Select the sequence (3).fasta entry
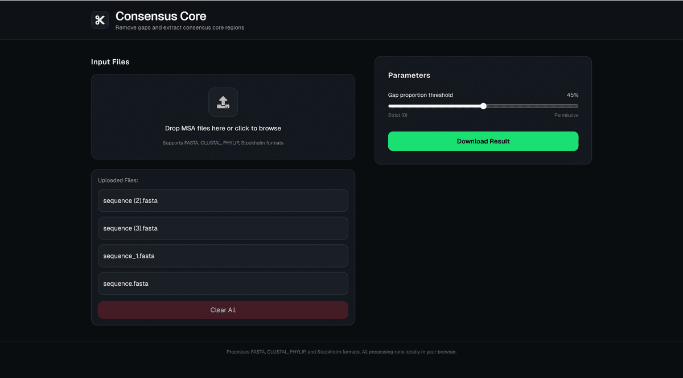The image size is (683, 378). tap(223, 228)
